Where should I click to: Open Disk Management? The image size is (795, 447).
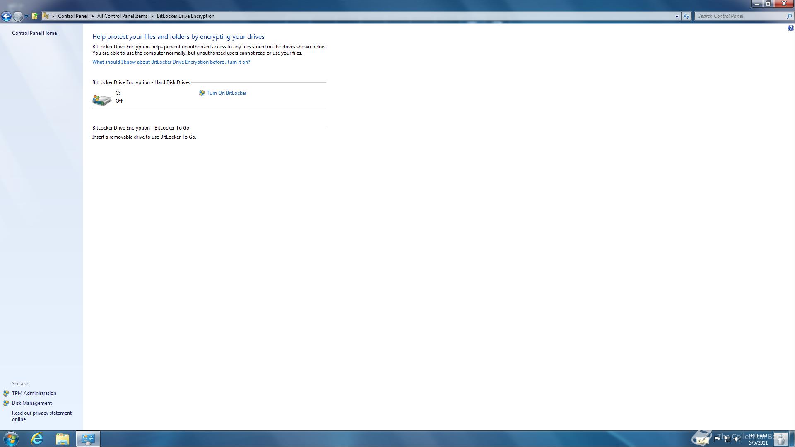click(x=32, y=403)
